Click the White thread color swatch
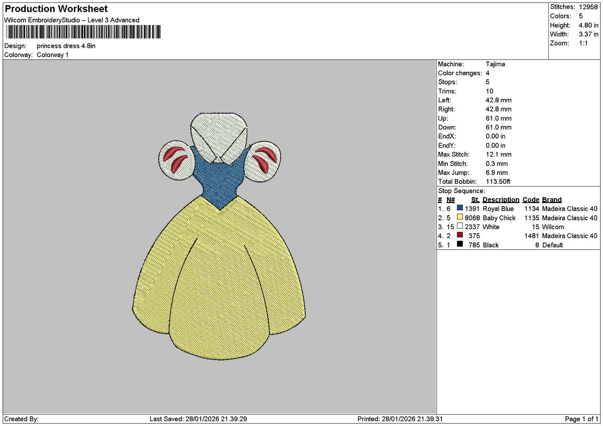The width and height of the screenshot is (603, 426). (x=459, y=226)
